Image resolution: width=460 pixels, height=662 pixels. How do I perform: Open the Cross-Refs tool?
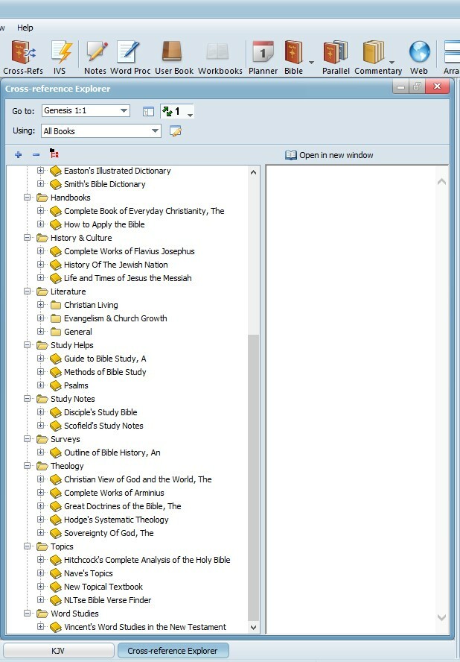pyautogui.click(x=23, y=57)
